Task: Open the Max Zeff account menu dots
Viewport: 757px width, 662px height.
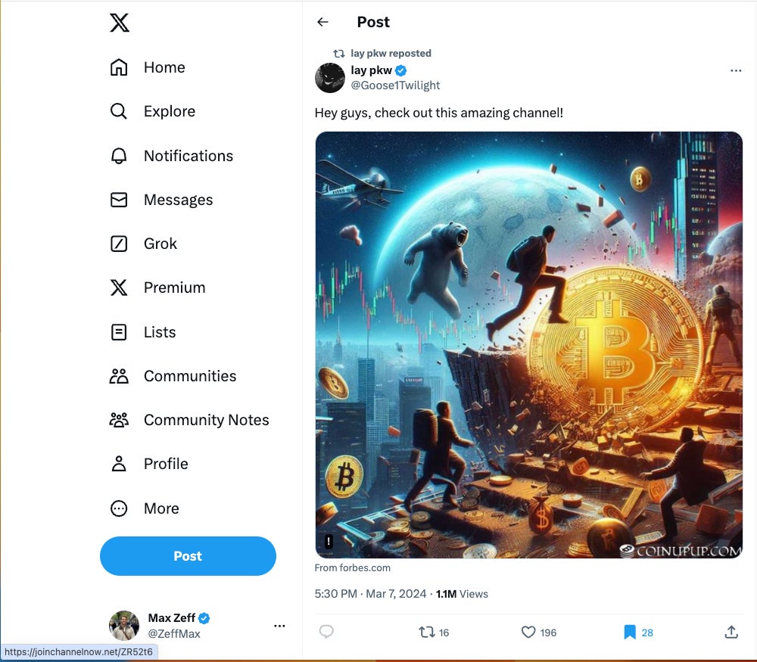Action: (x=279, y=626)
